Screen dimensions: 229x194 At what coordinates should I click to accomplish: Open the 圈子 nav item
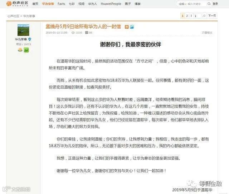click(x=128, y=4)
